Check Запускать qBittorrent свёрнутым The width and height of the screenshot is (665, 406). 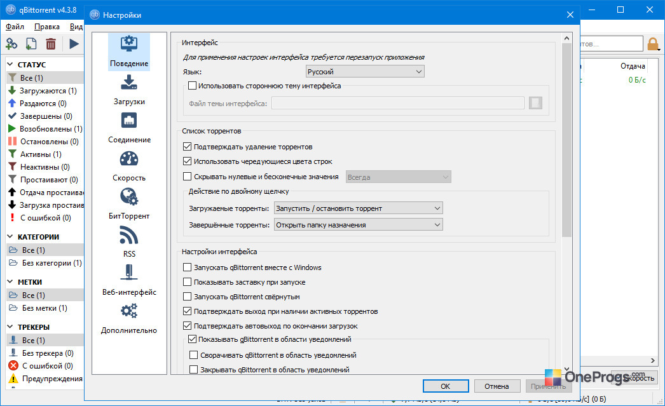click(x=187, y=297)
